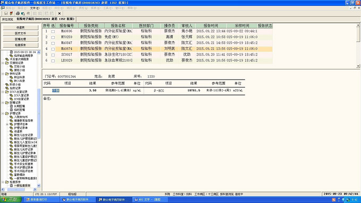The height and width of the screenshot is (203, 361).
Task: Expand the 护理评估单 tree node
Action: 7,124
